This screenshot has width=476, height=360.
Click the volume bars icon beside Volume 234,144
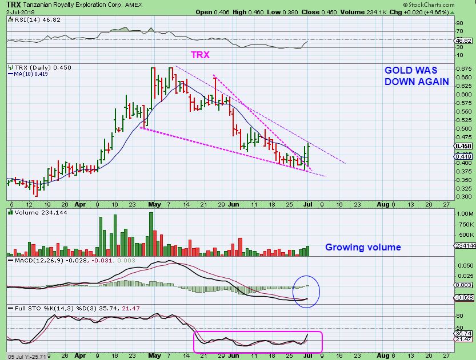11,212
